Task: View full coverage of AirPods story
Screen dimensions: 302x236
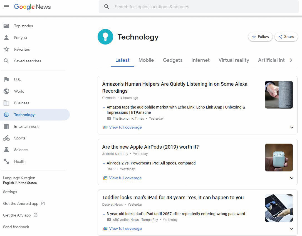Action: coord(125,178)
